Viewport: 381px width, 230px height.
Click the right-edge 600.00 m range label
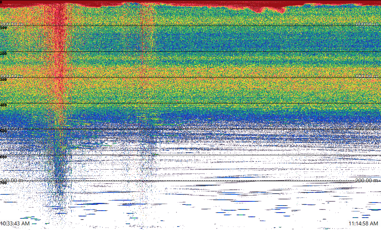click(x=367, y=76)
